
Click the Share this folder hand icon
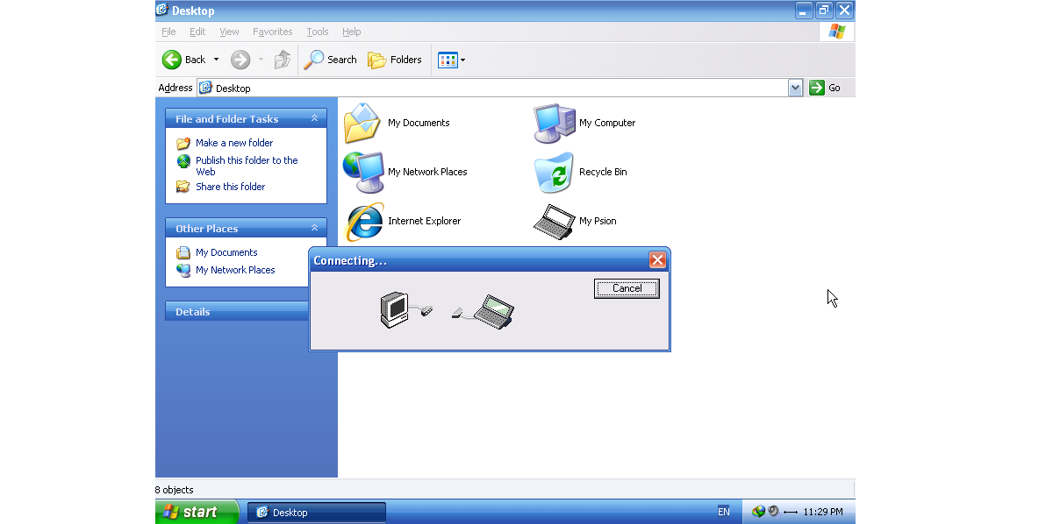[183, 187]
